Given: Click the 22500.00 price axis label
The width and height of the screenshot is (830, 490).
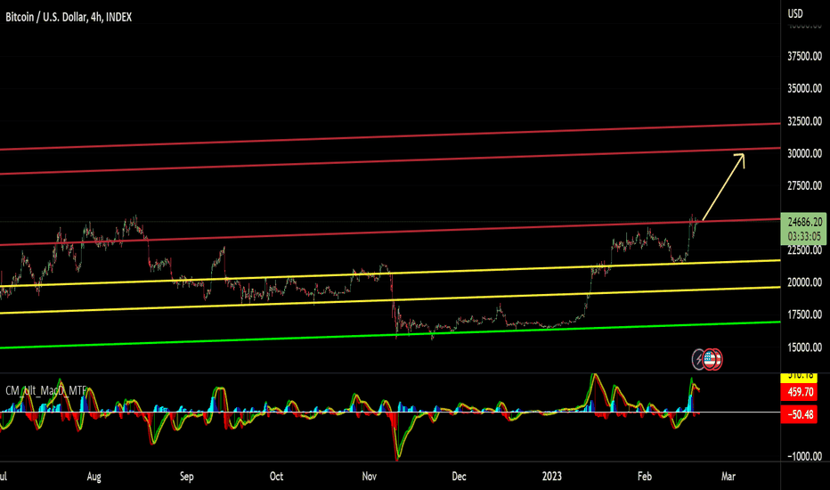Looking at the screenshot, I should [x=804, y=250].
